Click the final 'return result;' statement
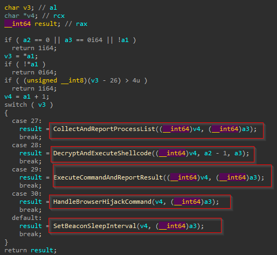Viewport: 277px width, 255px height. point(31,250)
